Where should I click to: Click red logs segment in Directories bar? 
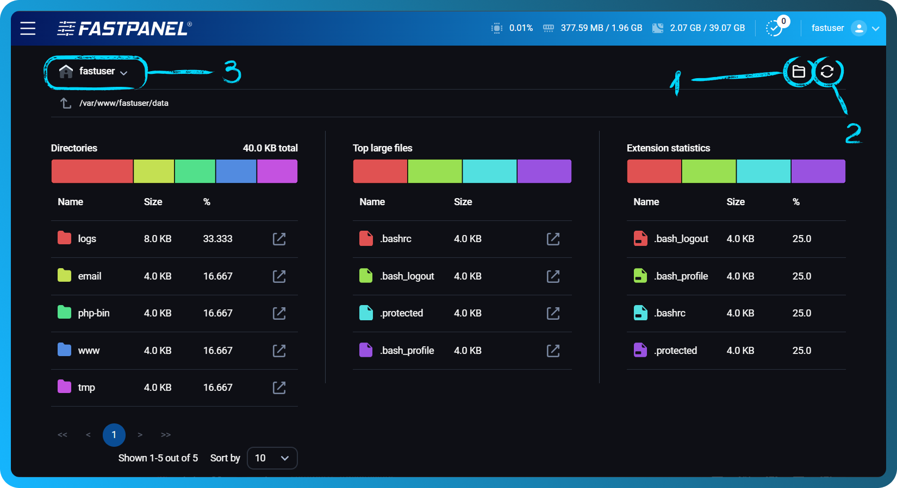(x=92, y=172)
